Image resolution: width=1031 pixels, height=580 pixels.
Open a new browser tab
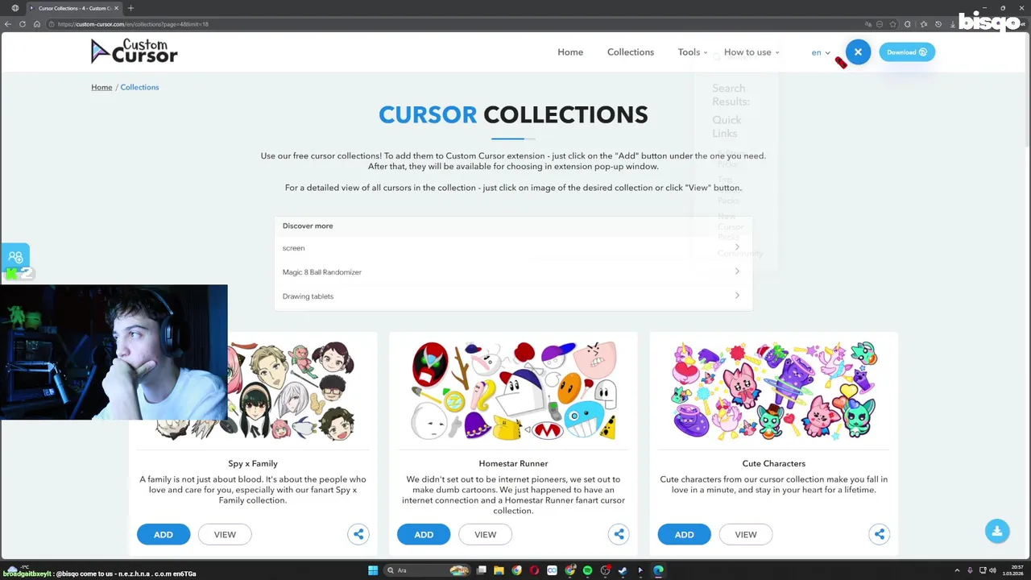click(130, 8)
